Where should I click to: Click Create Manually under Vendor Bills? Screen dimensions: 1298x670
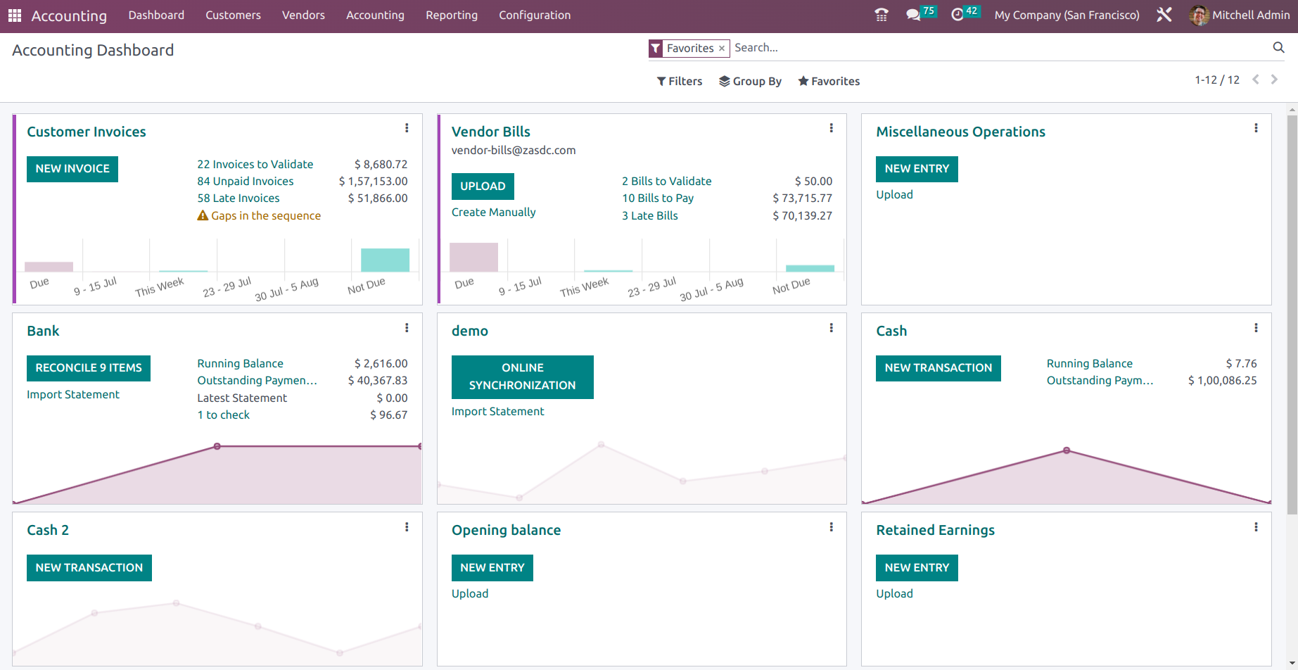pos(493,212)
